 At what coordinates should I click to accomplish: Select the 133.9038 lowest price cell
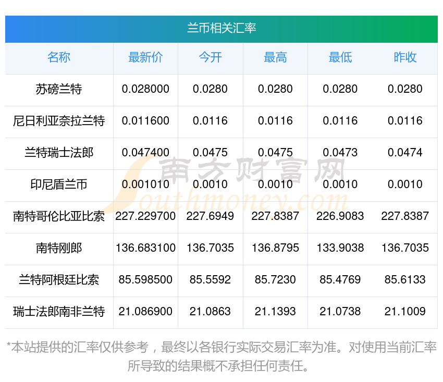340,248
